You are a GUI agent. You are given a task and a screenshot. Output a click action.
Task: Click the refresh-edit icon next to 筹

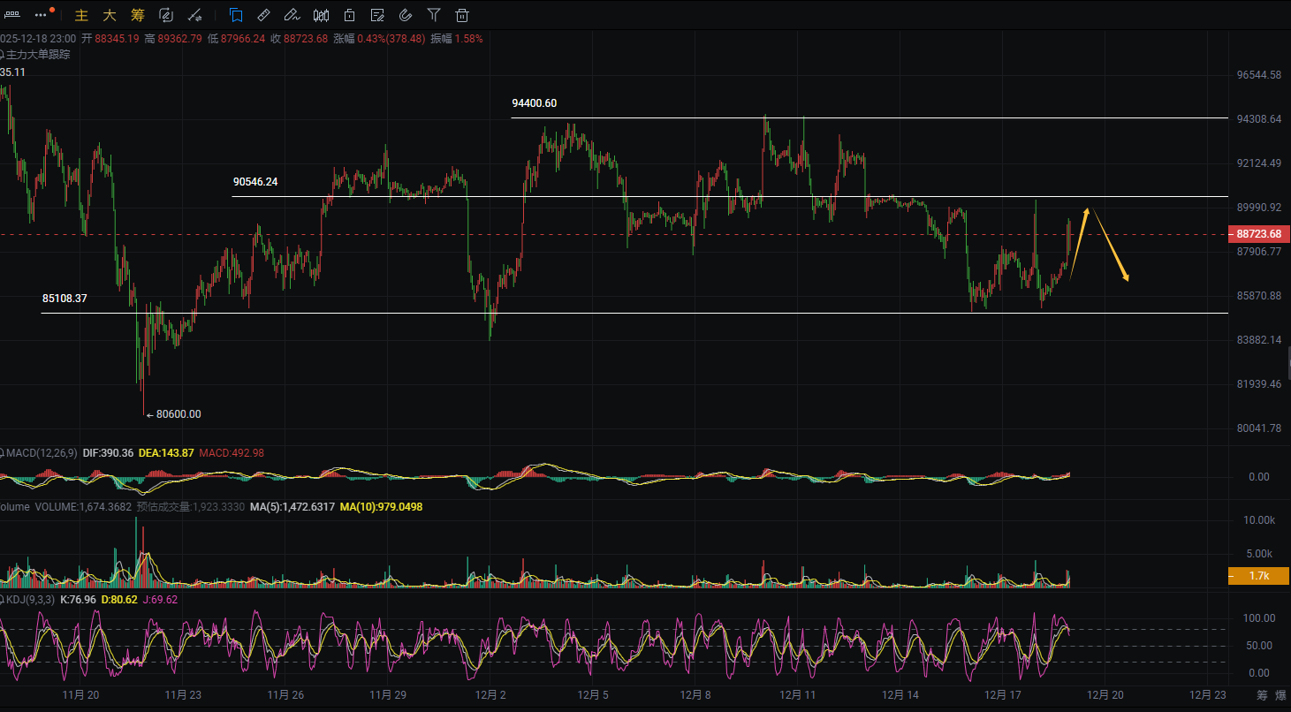(x=166, y=15)
